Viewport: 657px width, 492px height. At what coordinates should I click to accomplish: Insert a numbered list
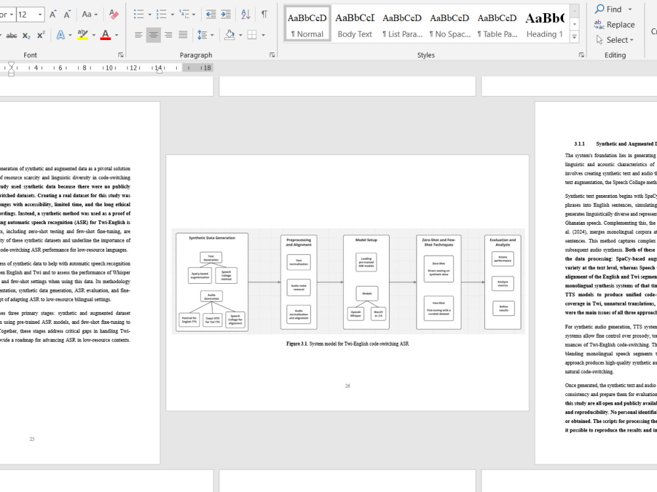click(x=162, y=14)
